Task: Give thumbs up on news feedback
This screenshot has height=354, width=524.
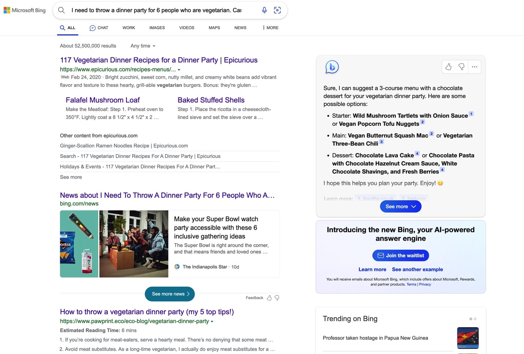Action: [x=269, y=298]
